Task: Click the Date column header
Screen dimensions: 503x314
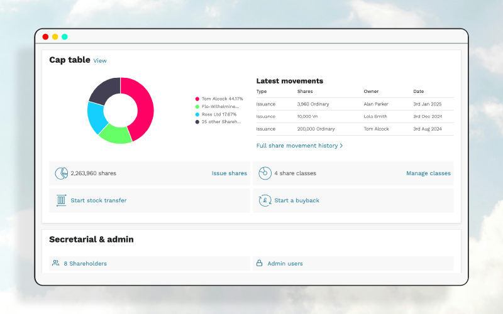Action: click(418, 92)
